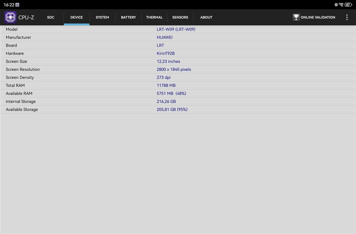Tap the battery level indicator showing 67
This screenshot has width=356, height=234.
348,5
